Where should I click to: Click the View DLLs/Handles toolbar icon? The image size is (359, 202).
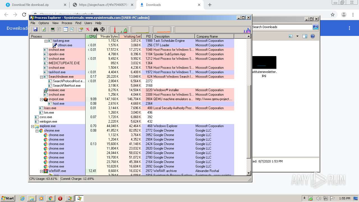72,29
